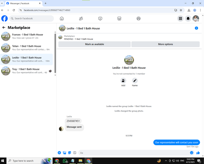Image resolution: width=204 pixels, height=164 pixels.
Task: Click the Add member icon
Action: click(123, 81)
